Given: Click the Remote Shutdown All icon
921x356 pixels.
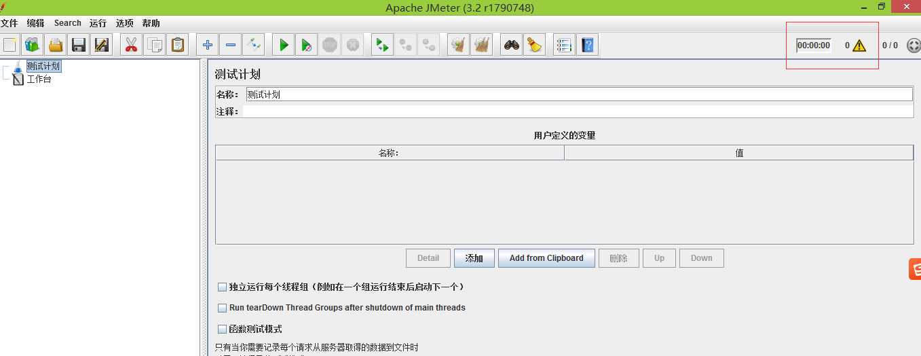Looking at the screenshot, I should [x=429, y=46].
